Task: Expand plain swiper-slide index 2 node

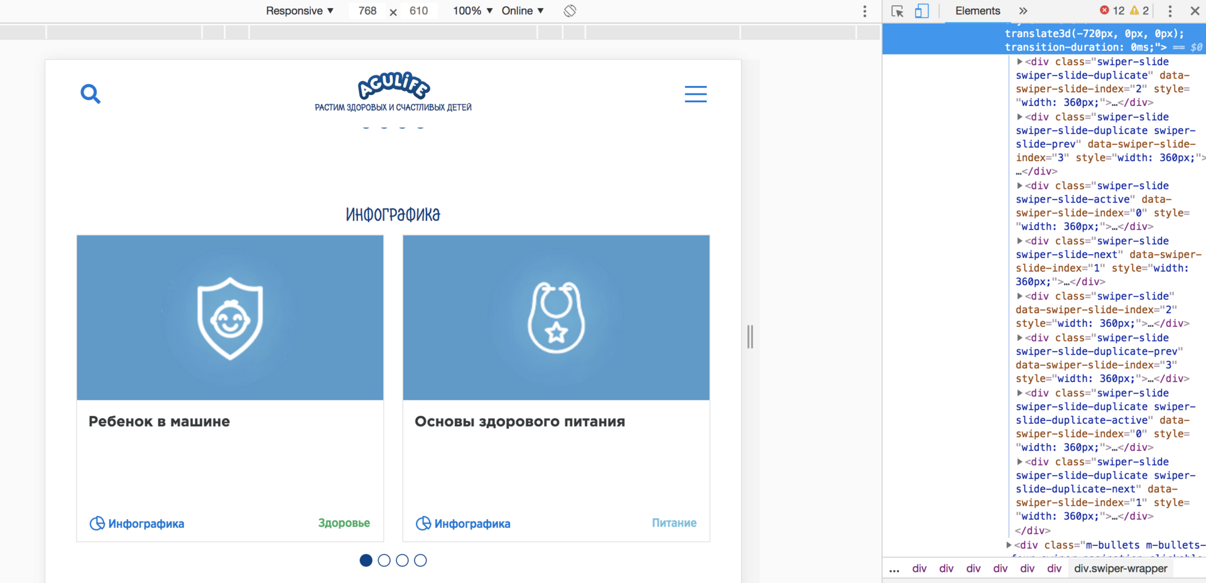Action: 1019,296
